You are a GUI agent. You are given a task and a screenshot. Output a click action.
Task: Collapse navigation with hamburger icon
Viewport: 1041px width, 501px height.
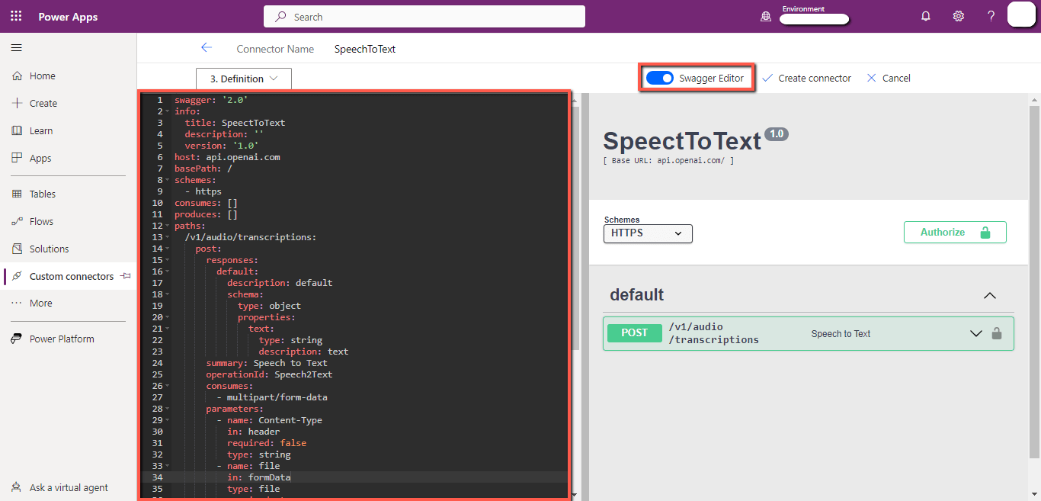(16, 48)
